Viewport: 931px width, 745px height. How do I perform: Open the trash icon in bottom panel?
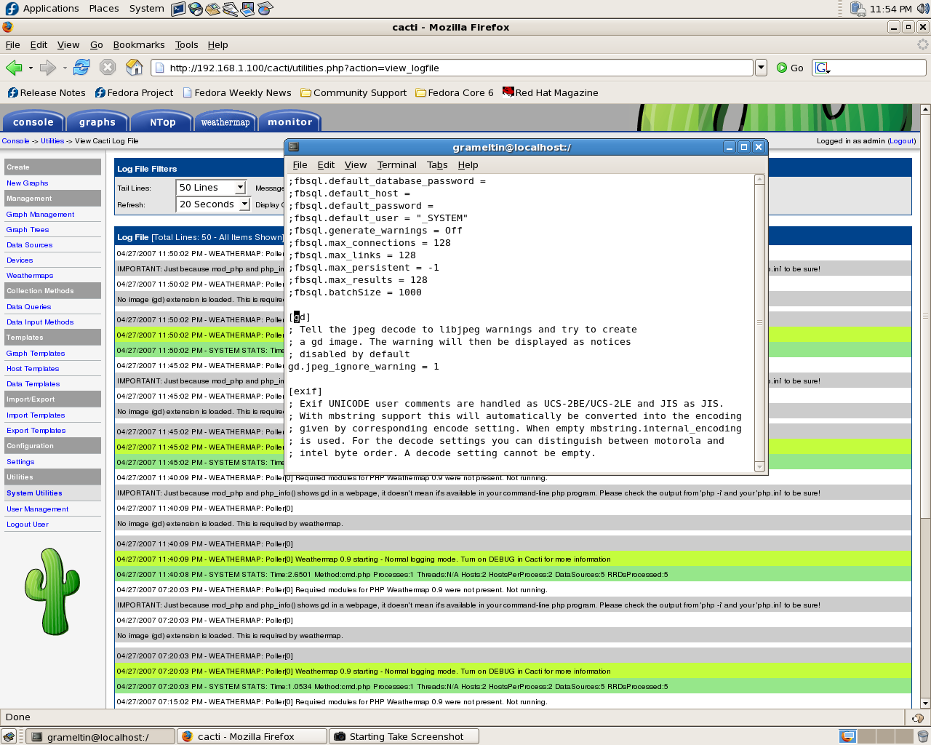click(x=922, y=736)
